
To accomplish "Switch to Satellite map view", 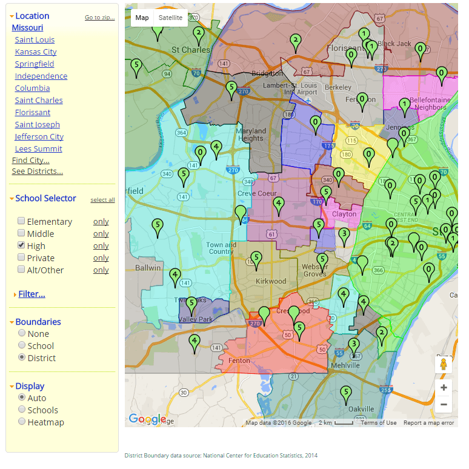I will (170, 18).
